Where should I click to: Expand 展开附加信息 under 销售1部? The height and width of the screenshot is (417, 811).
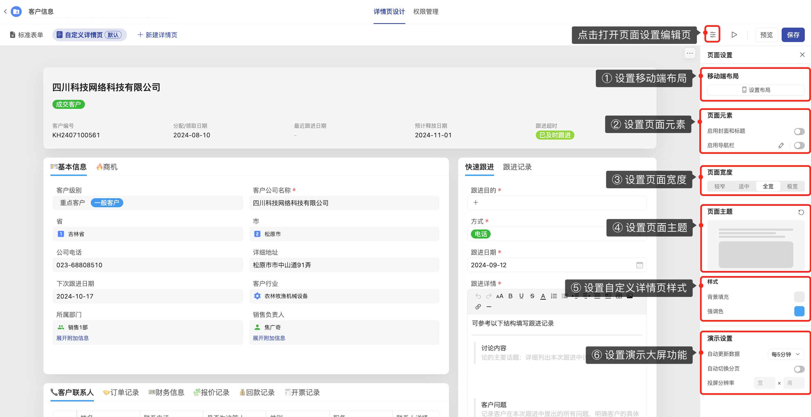(x=72, y=338)
